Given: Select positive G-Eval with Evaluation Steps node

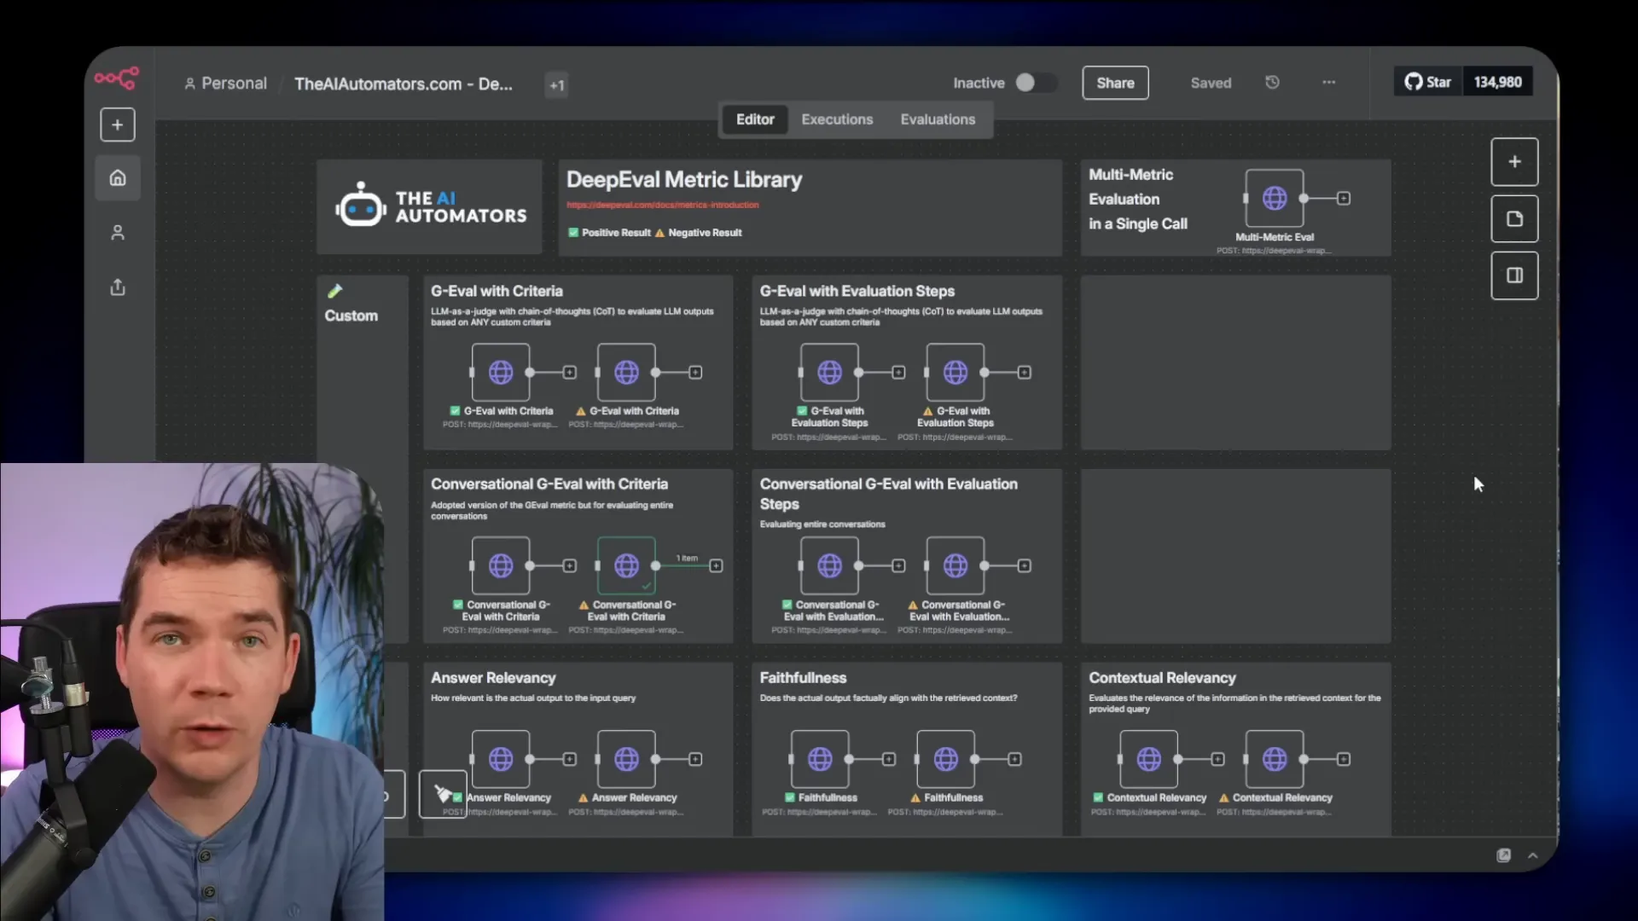Looking at the screenshot, I should (829, 373).
